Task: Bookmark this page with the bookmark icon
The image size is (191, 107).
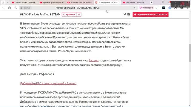Action: (x=134, y=8)
